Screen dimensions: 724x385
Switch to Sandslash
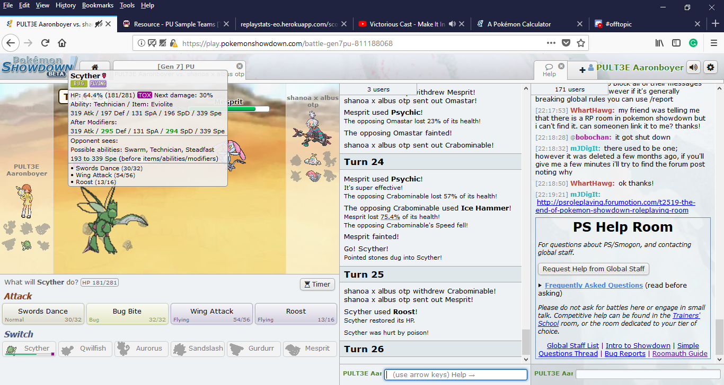coord(197,349)
